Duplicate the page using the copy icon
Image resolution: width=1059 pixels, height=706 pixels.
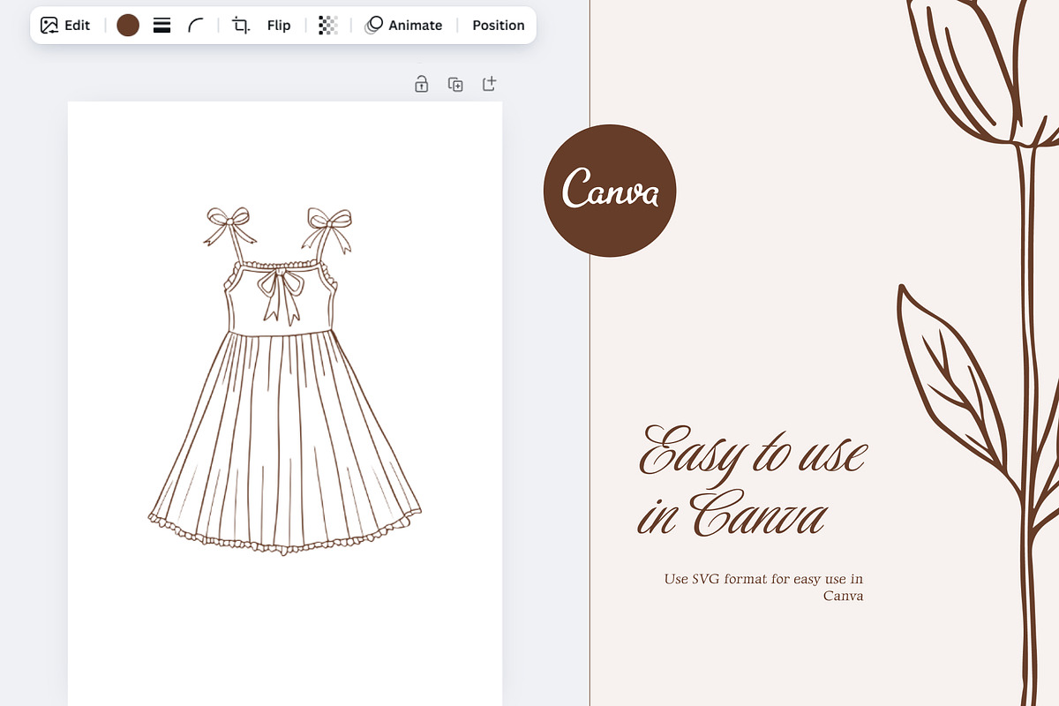point(455,85)
